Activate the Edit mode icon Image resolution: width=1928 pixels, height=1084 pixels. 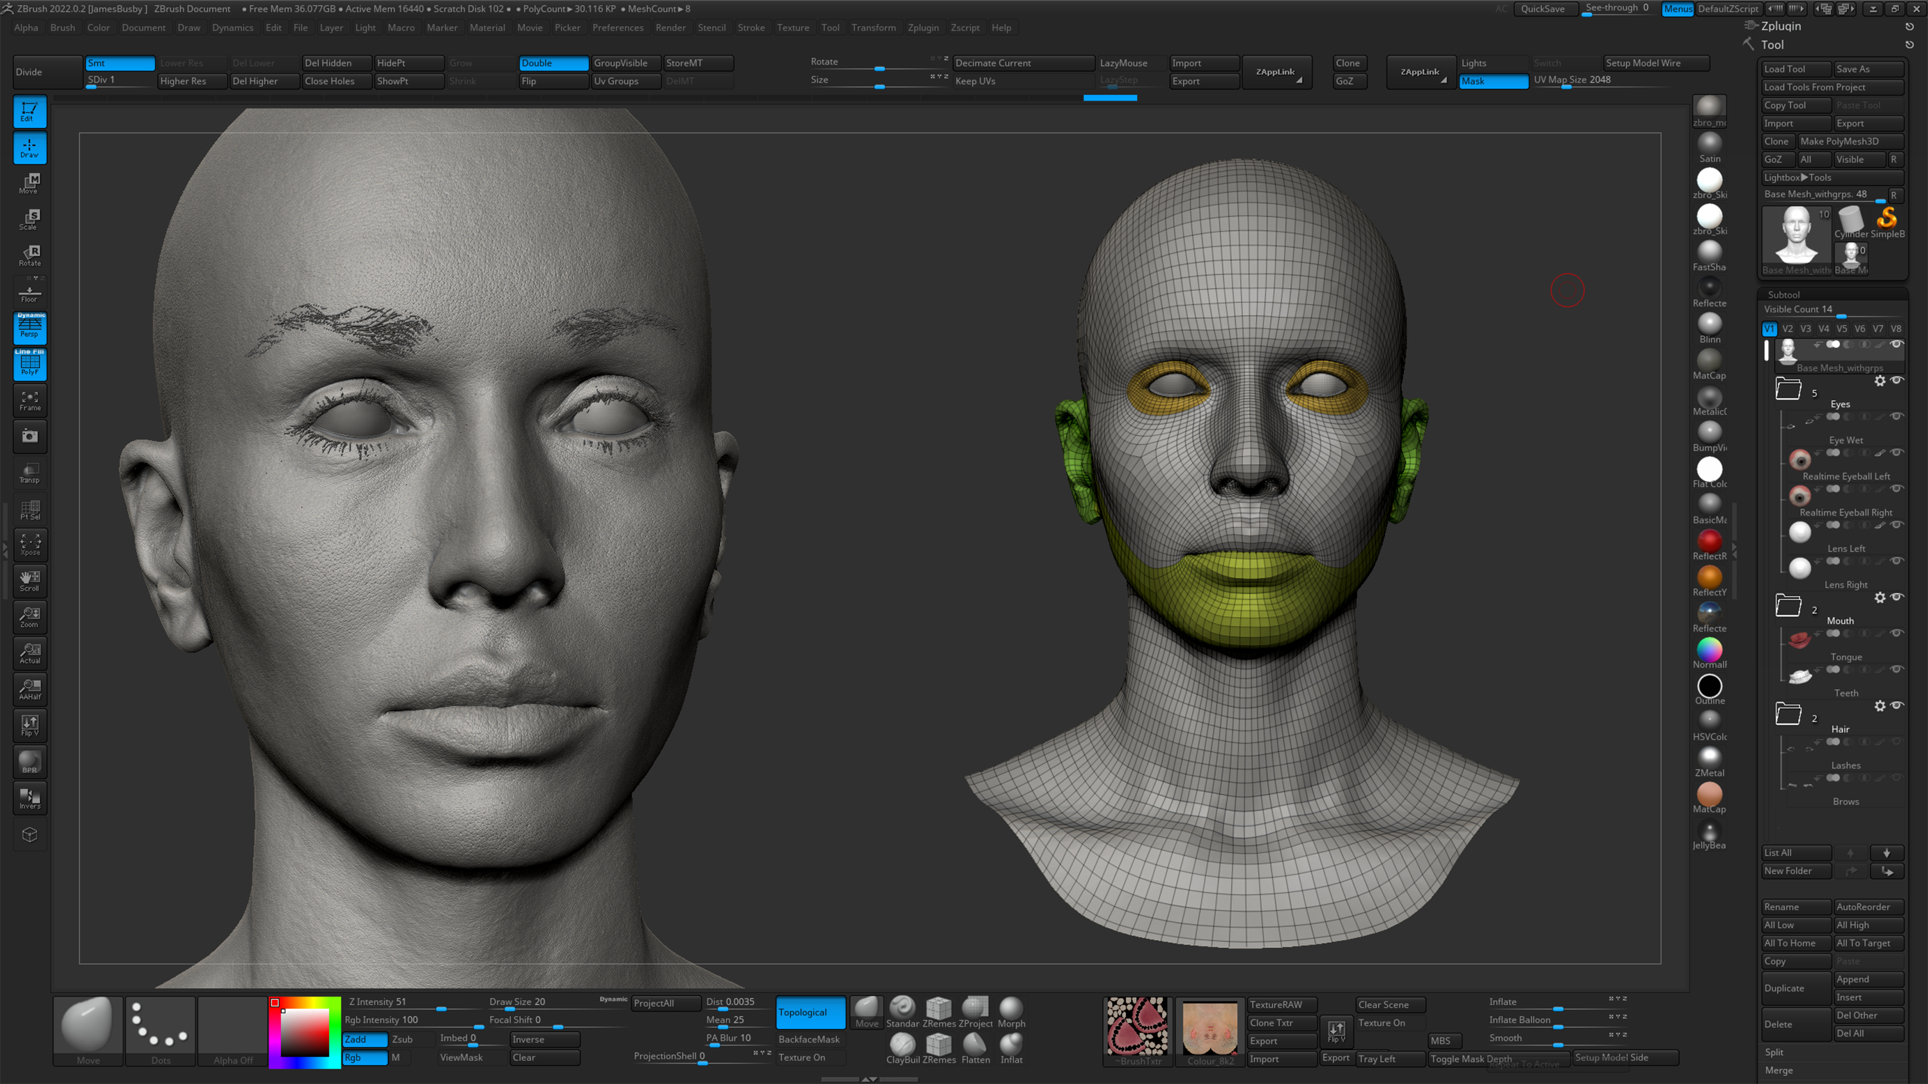click(29, 112)
